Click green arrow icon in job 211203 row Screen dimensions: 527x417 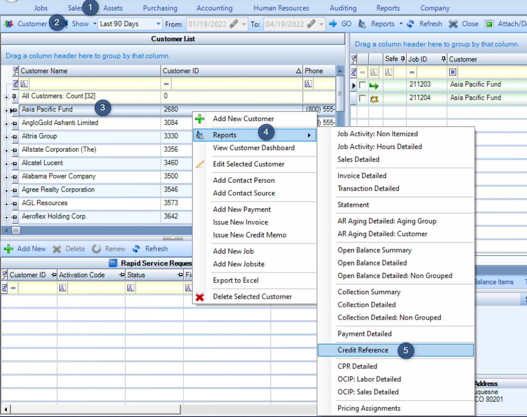tap(374, 86)
